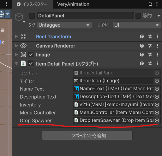Expand the Canvas Renderer component
This screenshot has width=162, height=156.
click(x=16, y=46)
